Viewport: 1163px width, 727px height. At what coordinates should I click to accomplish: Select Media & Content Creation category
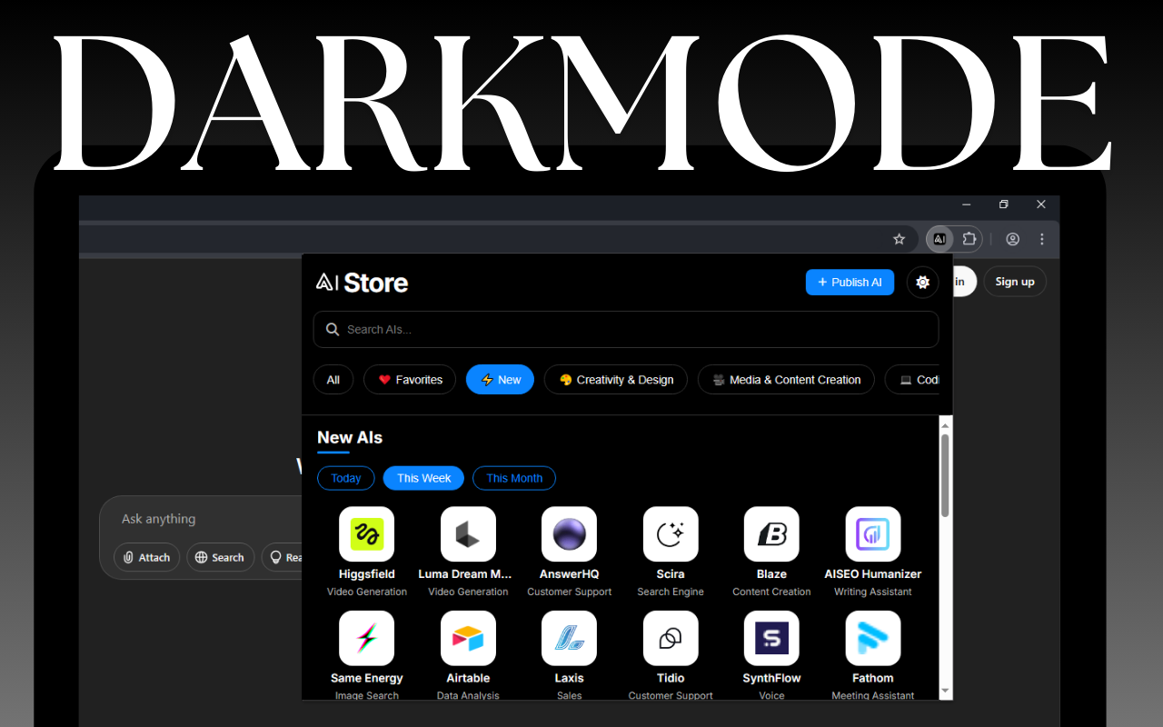point(786,380)
